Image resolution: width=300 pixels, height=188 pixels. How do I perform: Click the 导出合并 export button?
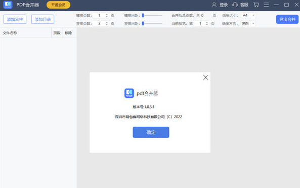tap(287, 19)
